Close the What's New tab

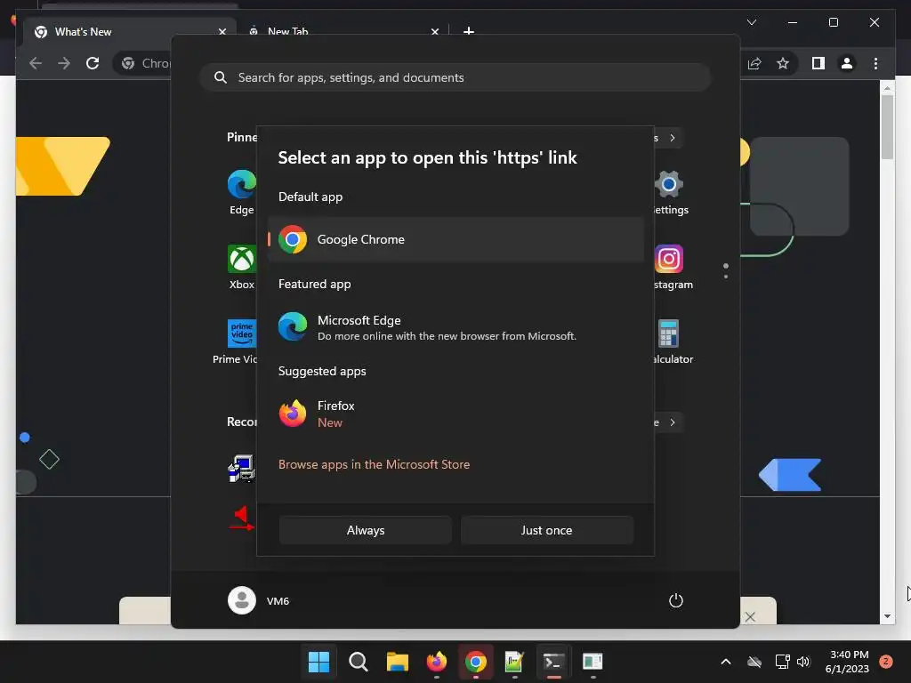coord(222,32)
